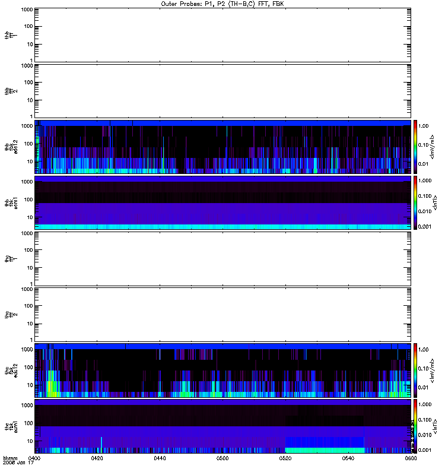Click the '<|nT|>' label beside thb scm1 color bar
445x475 pixels.
[436, 202]
